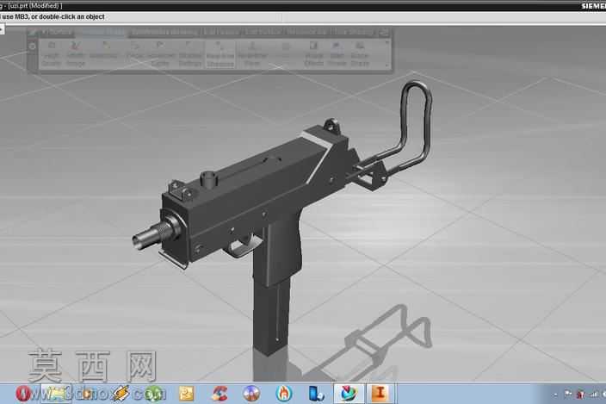Open the file explorer taskbar button
Viewport: 606px width, 404px height.
tap(57, 394)
